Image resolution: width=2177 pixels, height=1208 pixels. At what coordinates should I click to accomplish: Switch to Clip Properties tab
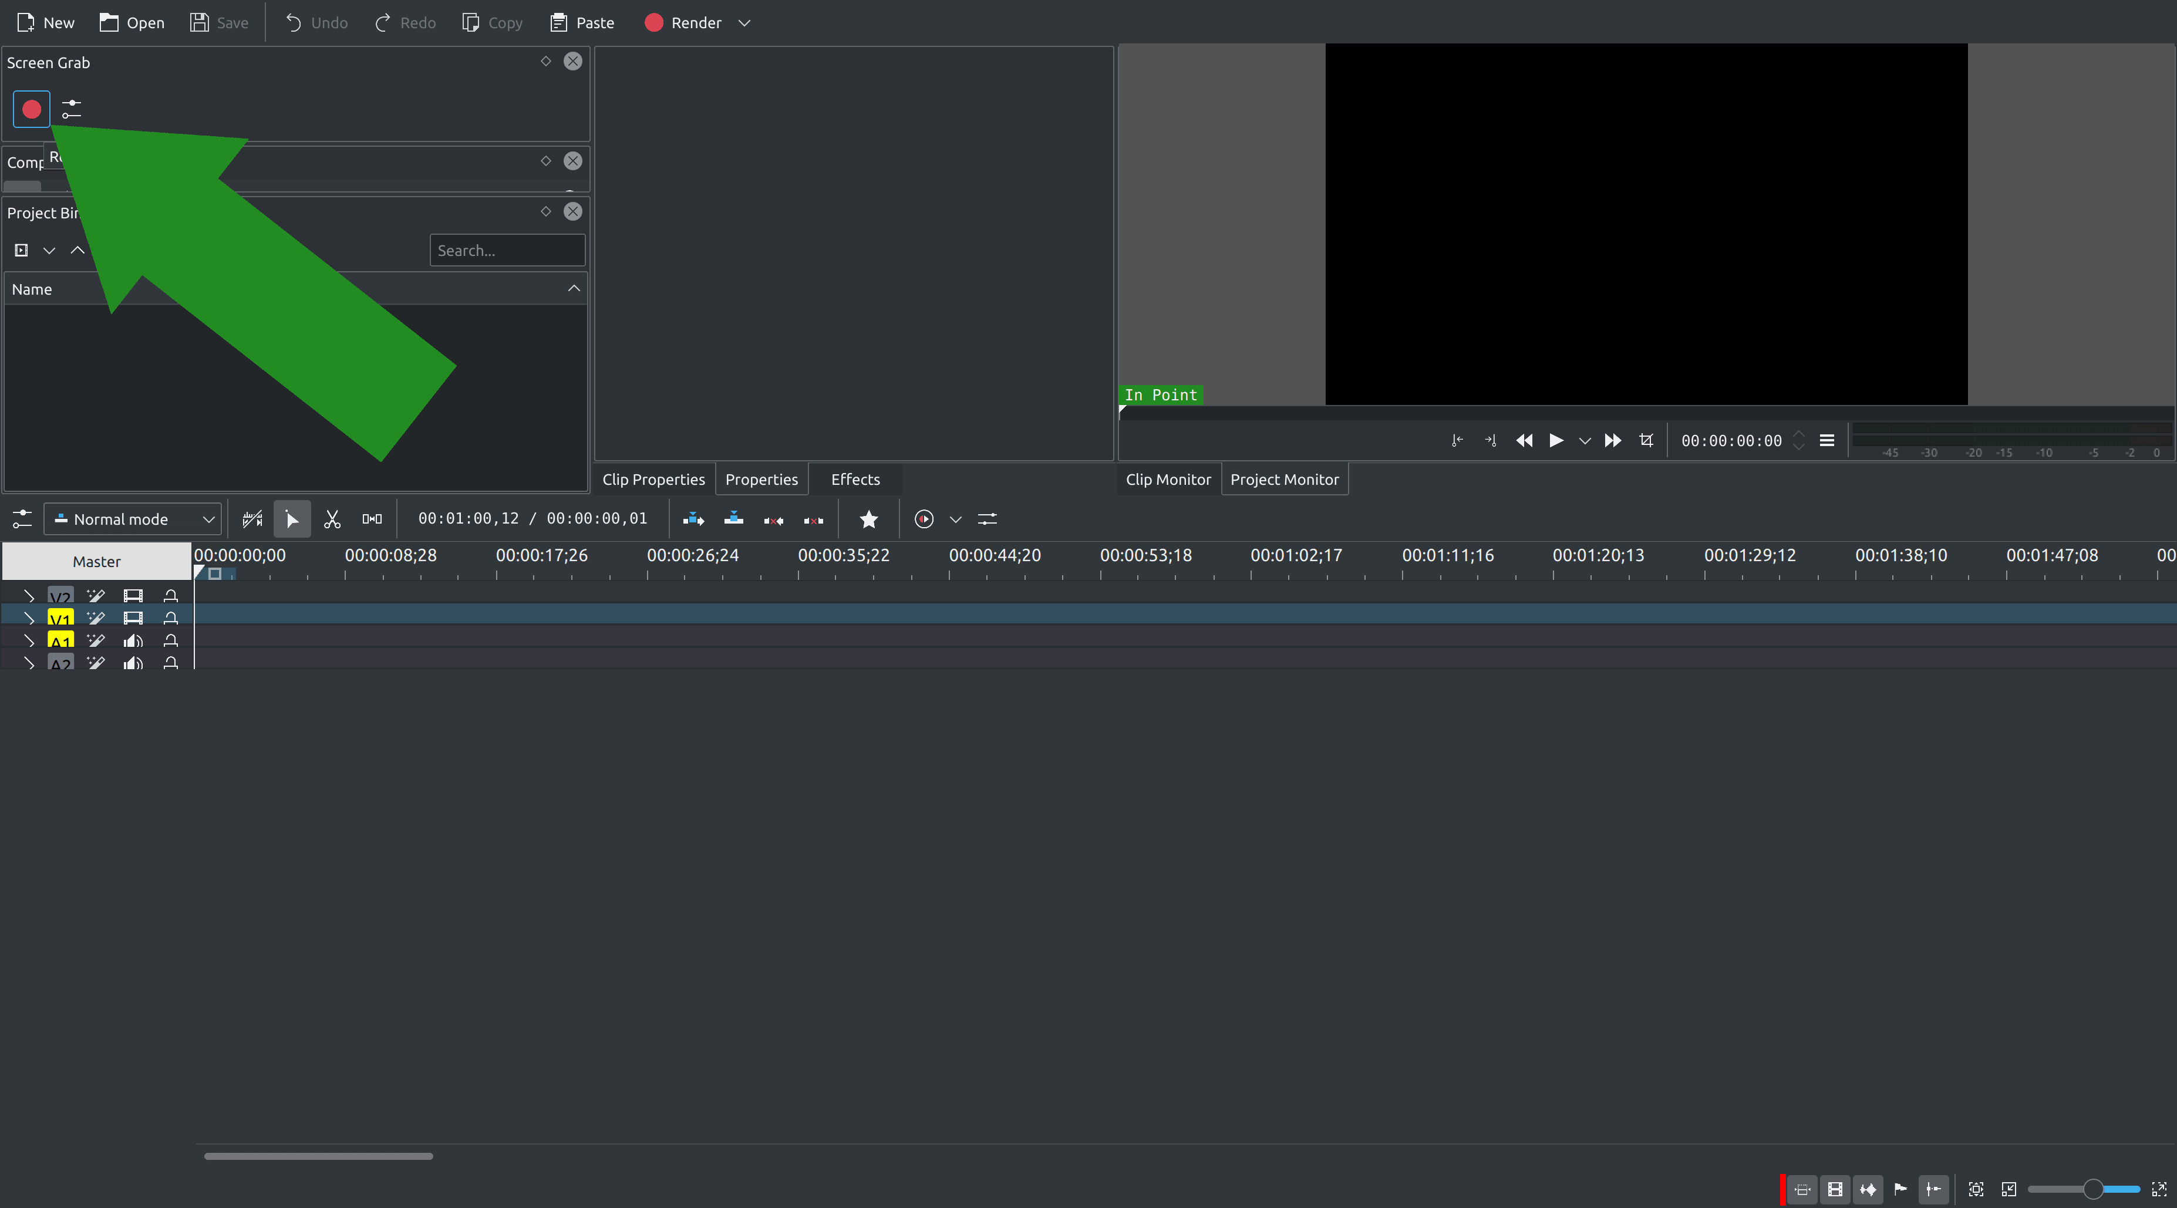click(x=653, y=479)
